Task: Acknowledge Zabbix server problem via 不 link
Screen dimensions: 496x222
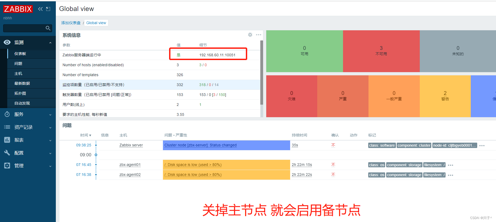Action: (333, 145)
